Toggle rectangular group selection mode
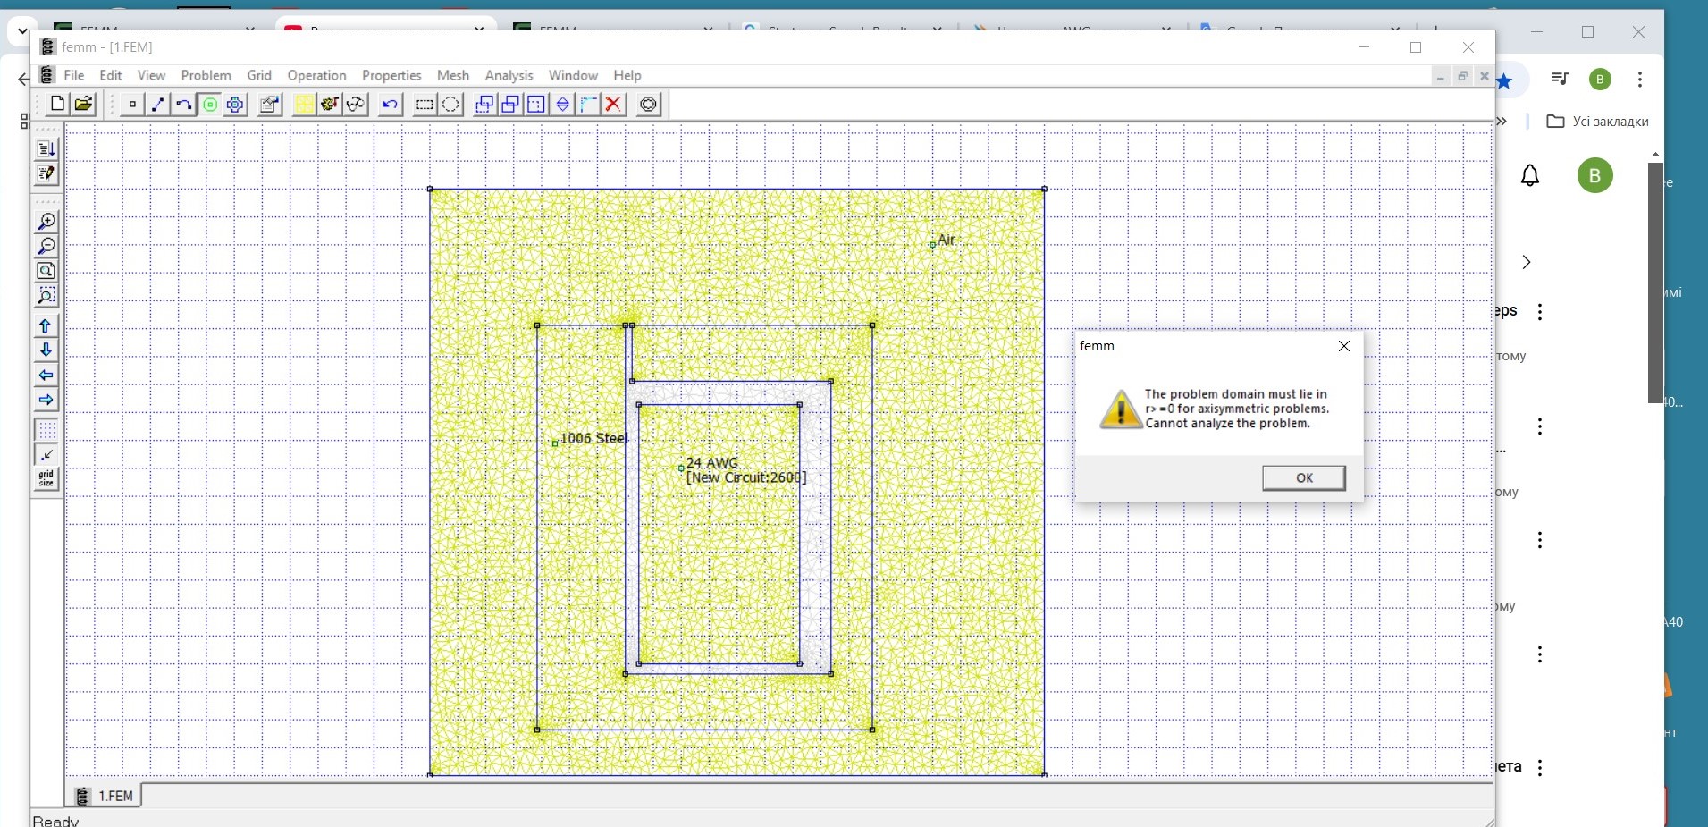1708x827 pixels. pyautogui.click(x=425, y=105)
